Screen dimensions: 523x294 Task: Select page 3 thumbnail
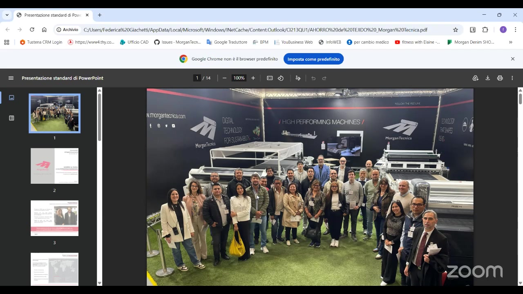tap(54, 218)
